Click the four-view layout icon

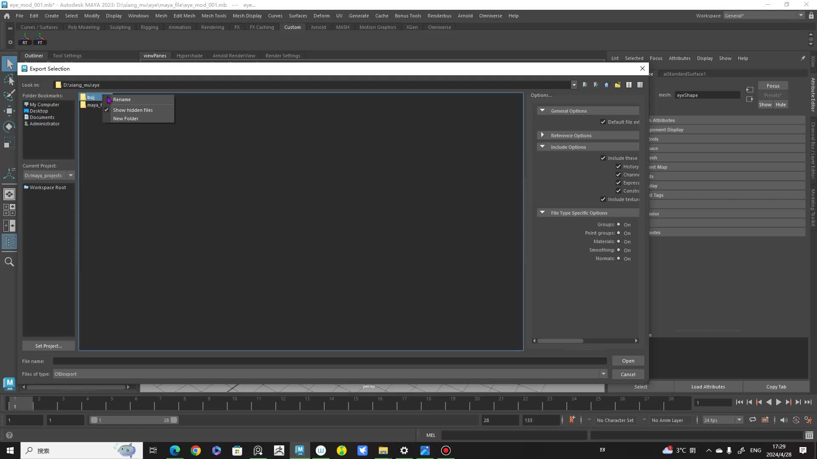(x=9, y=210)
